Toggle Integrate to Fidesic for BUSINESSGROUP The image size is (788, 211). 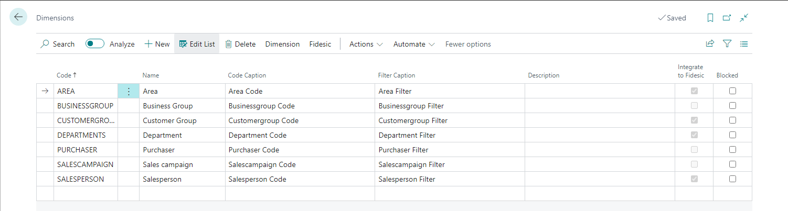(695, 106)
